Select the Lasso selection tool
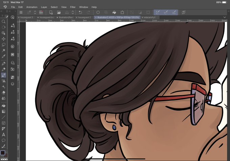 [3, 44]
